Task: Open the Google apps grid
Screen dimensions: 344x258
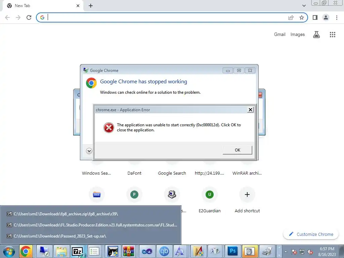Action: 333,35
